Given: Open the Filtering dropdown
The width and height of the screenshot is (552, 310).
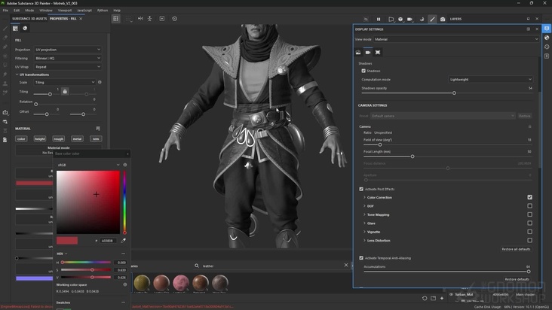Looking at the screenshot, I should tap(68, 58).
